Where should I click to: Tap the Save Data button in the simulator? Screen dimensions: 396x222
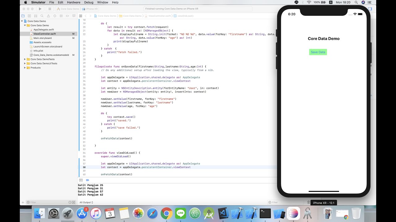click(x=318, y=52)
